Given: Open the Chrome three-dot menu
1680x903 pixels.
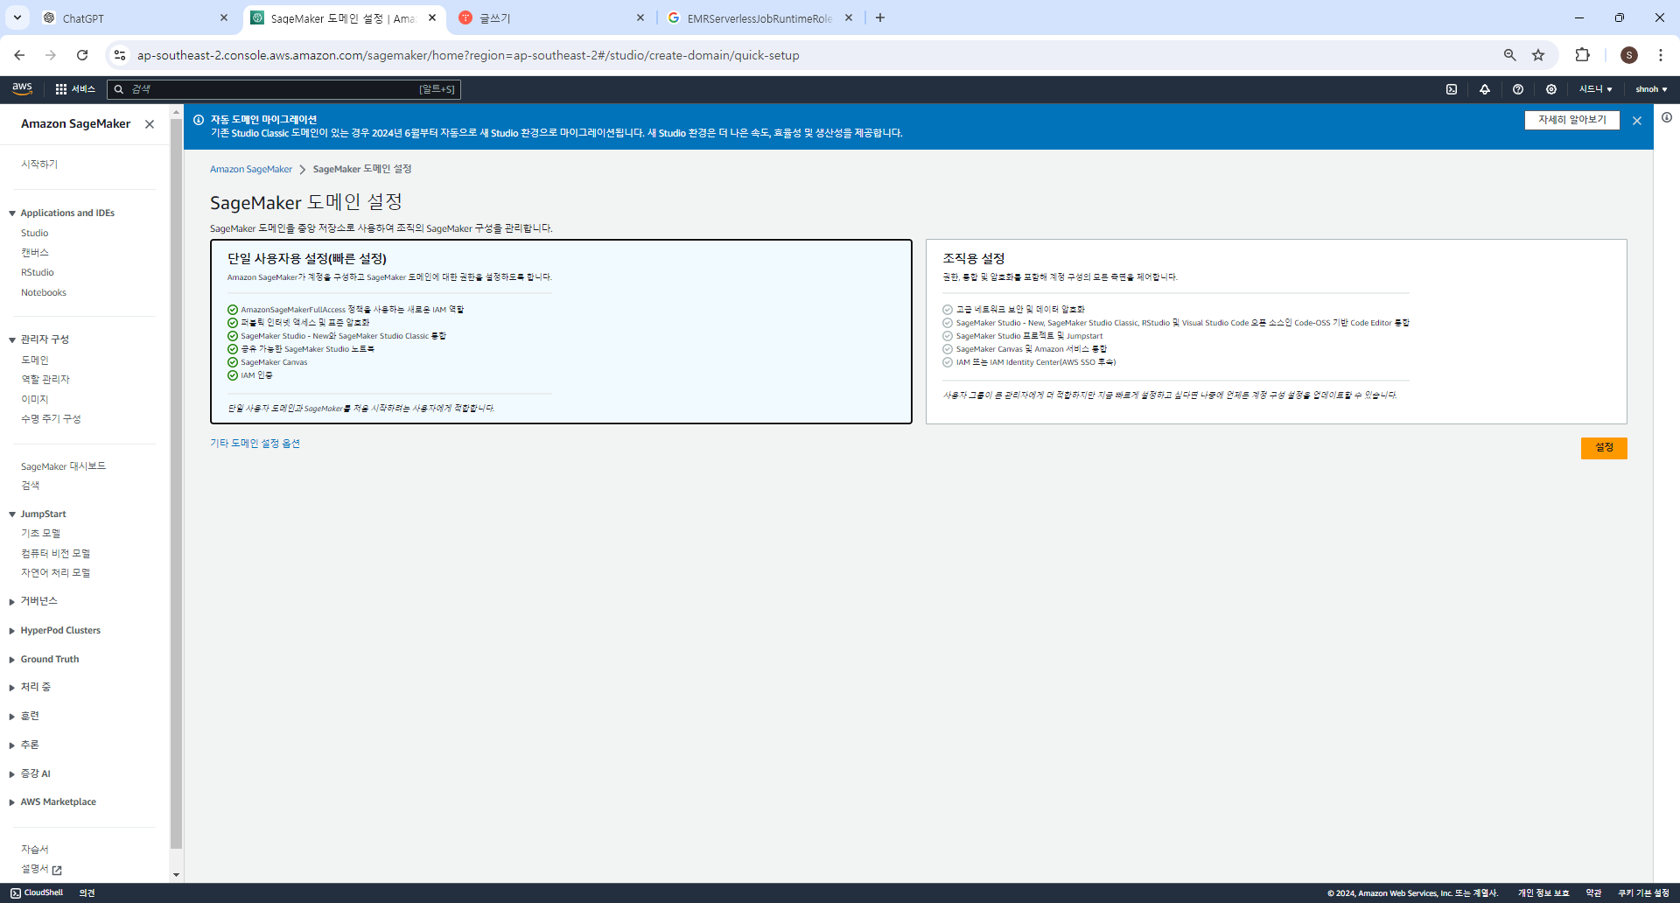Looking at the screenshot, I should (x=1661, y=55).
